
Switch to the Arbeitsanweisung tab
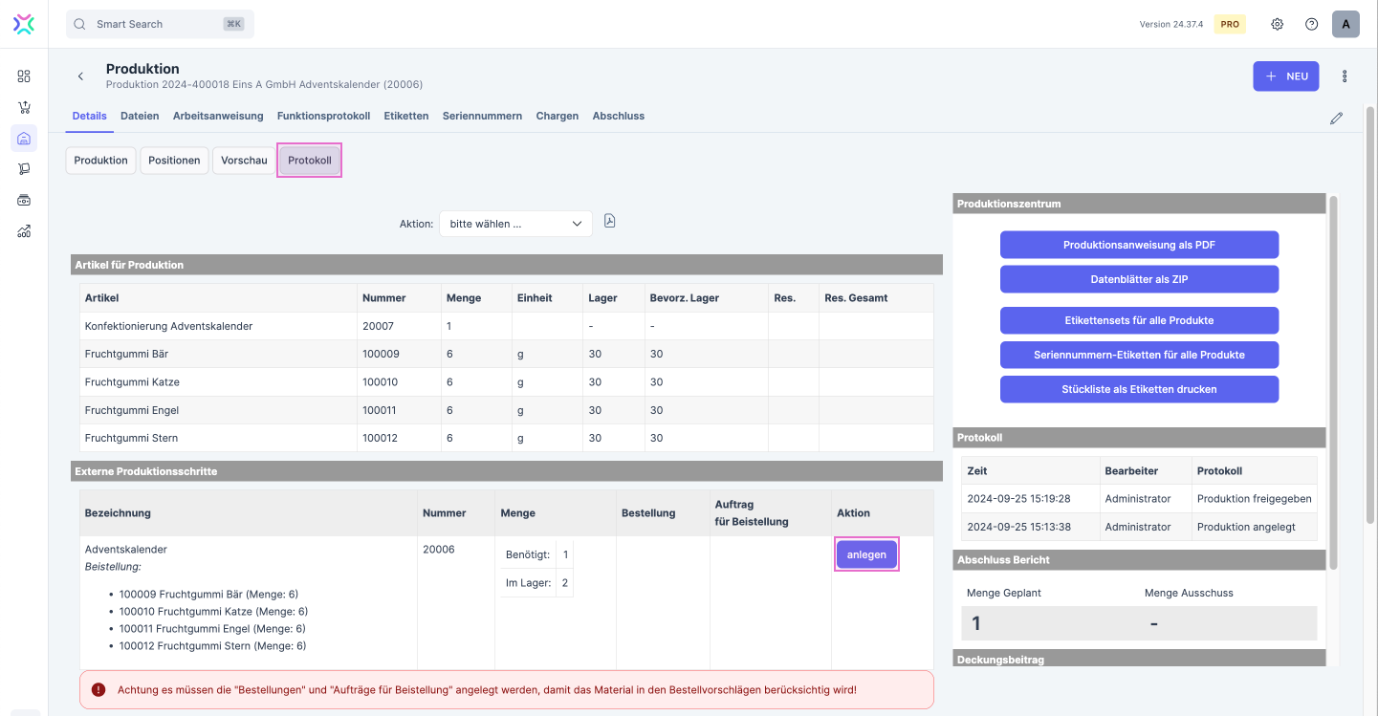pyautogui.click(x=218, y=116)
